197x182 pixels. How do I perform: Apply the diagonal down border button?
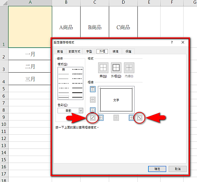click(x=139, y=118)
